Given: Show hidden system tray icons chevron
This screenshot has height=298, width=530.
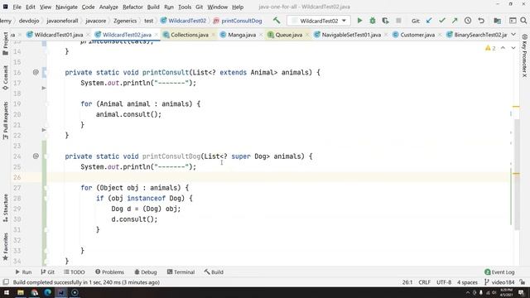Looking at the screenshot, I should (x=468, y=292).
